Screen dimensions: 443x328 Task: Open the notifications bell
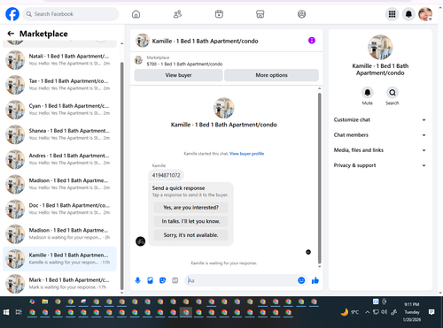pyautogui.click(x=408, y=14)
